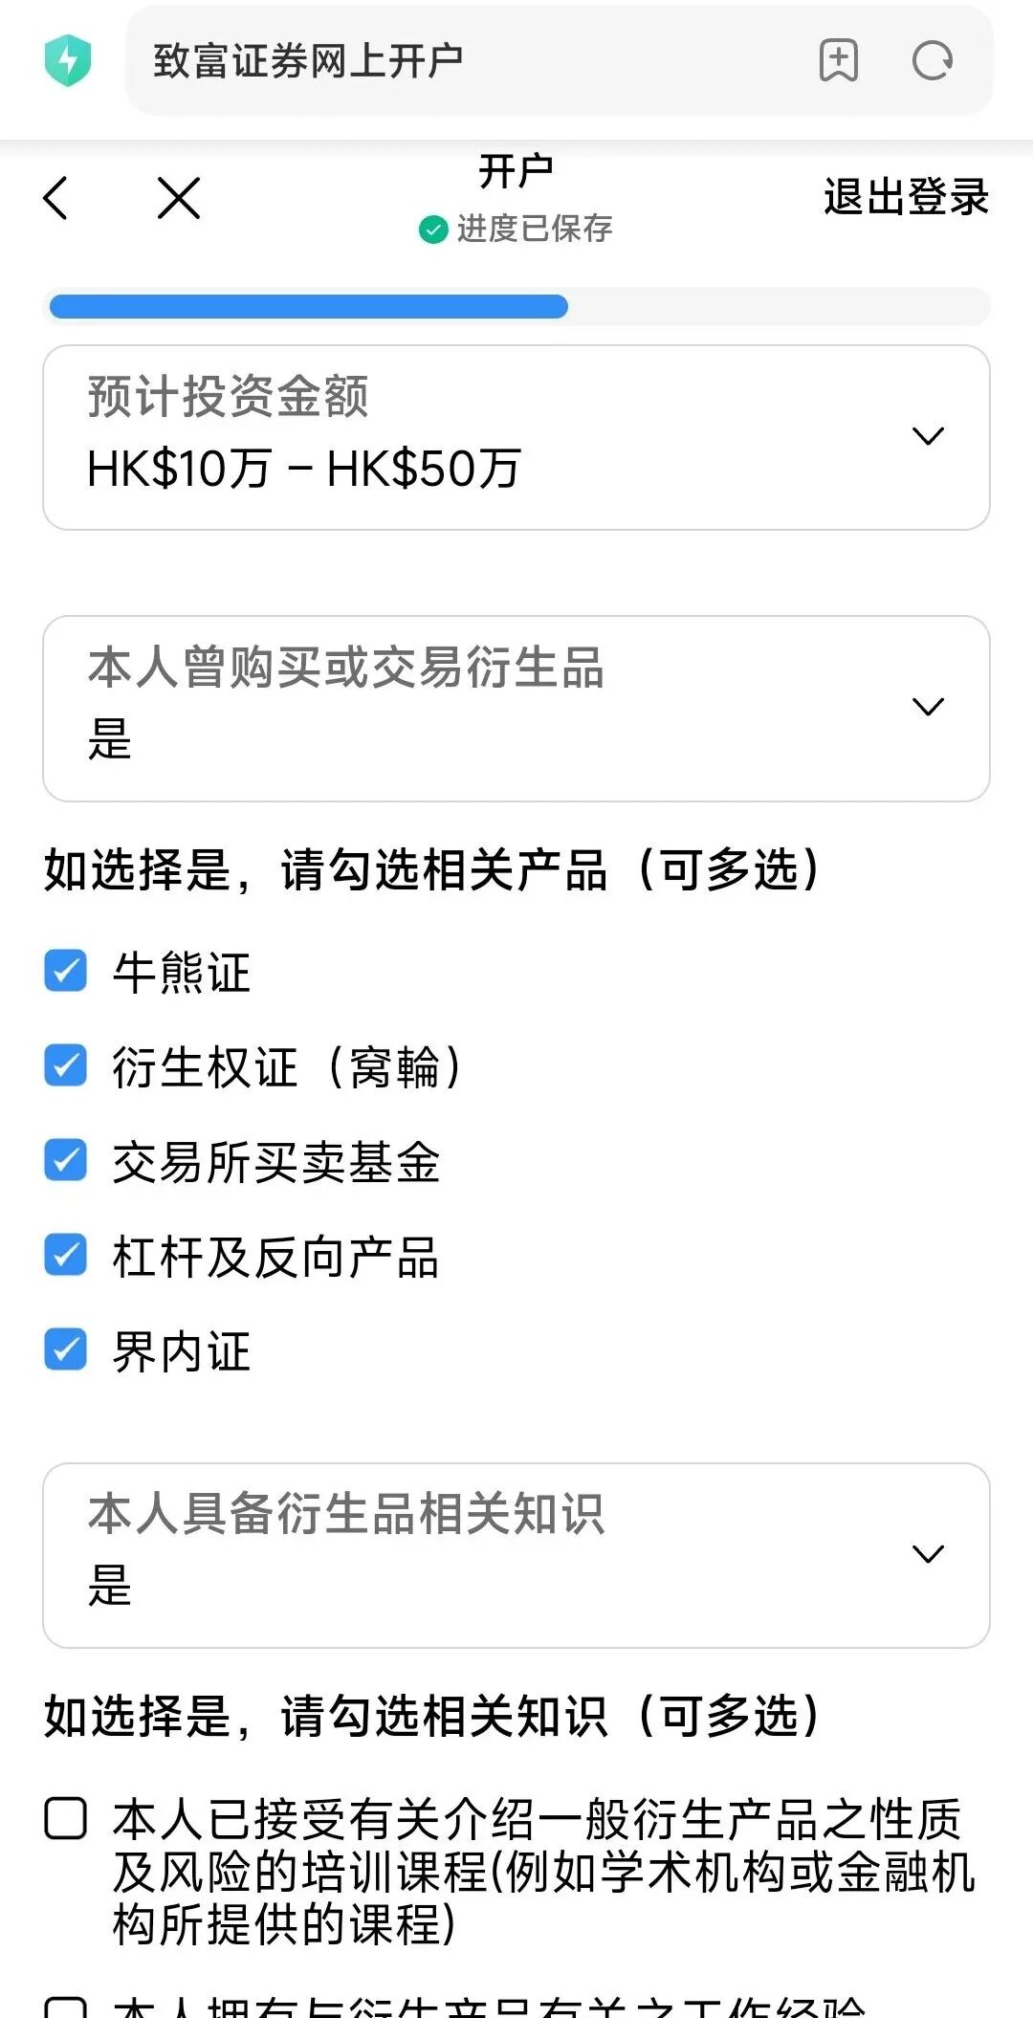This screenshot has width=1033, height=2018.
Task: Open 本人具备衍生品相关知识 dropdown
Action: 516,1554
